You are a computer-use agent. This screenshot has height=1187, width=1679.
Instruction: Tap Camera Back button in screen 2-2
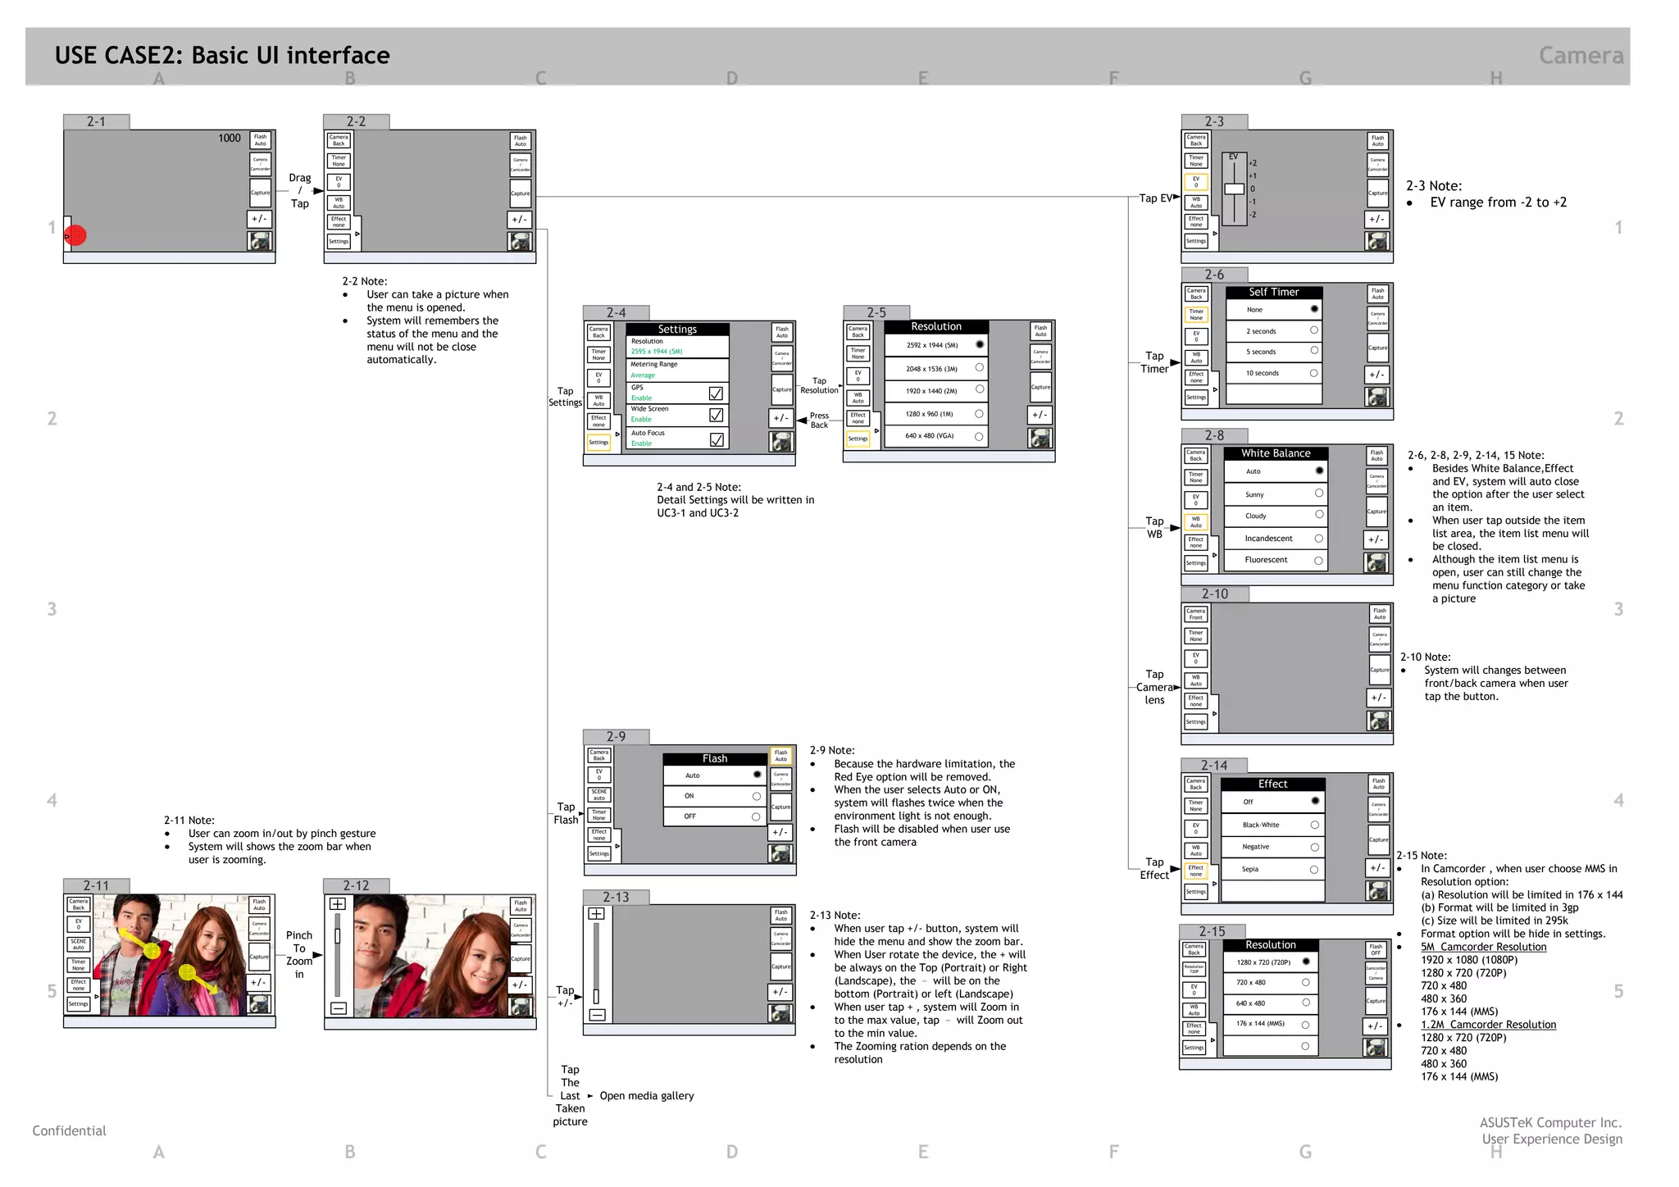[x=339, y=140]
